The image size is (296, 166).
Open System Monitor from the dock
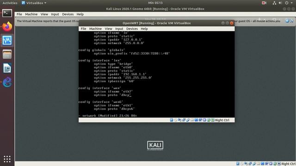click(7, 40)
